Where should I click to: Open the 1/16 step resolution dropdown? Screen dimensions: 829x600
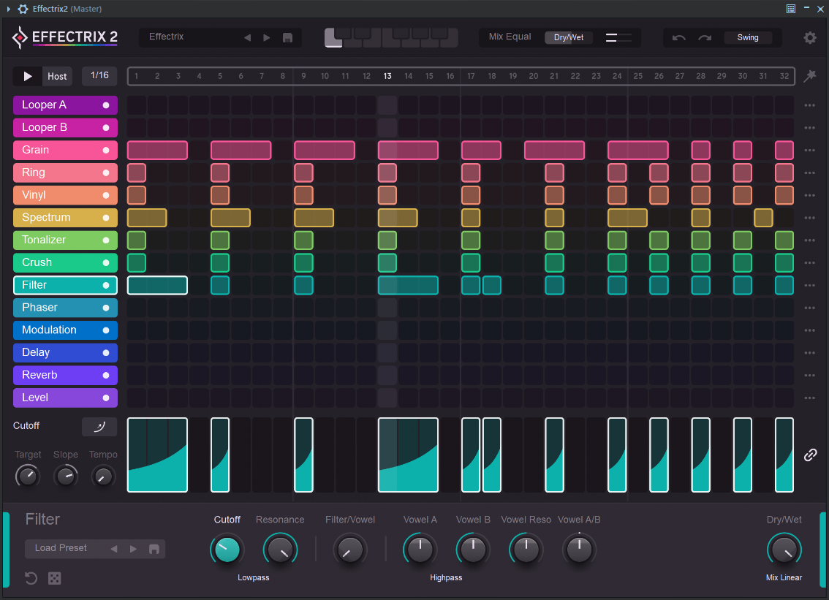[x=99, y=75]
